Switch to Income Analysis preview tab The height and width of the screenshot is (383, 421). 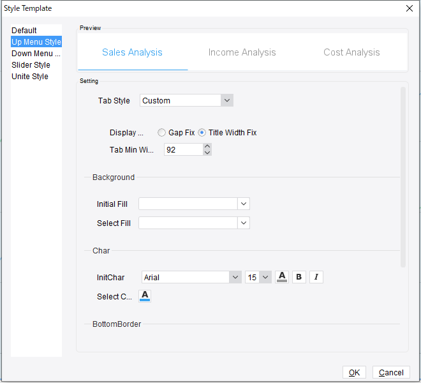click(242, 52)
